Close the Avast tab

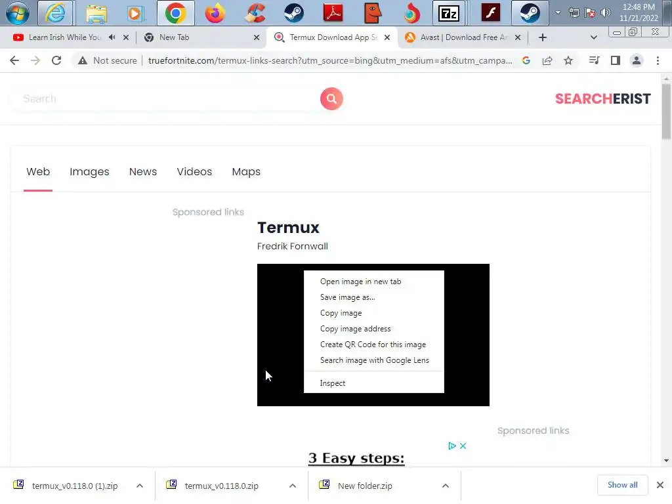tap(518, 37)
